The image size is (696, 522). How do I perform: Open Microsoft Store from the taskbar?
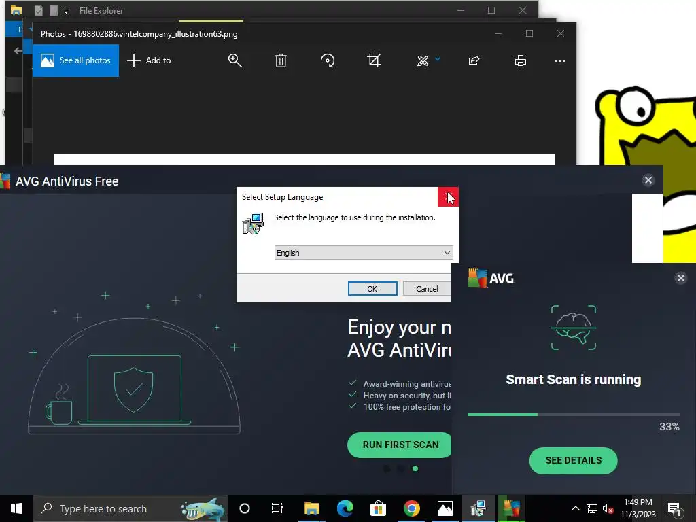tap(378, 508)
